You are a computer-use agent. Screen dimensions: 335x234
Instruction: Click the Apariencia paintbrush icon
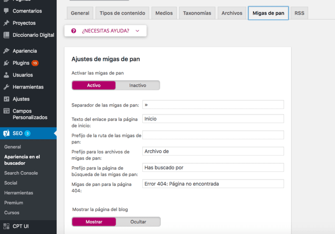point(6,51)
